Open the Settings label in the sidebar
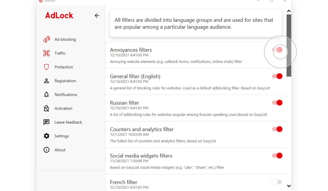The width and height of the screenshot is (328, 191). [61, 136]
